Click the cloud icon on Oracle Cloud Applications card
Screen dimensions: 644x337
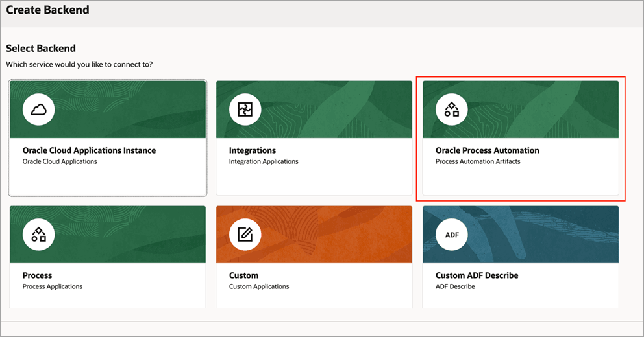(38, 110)
